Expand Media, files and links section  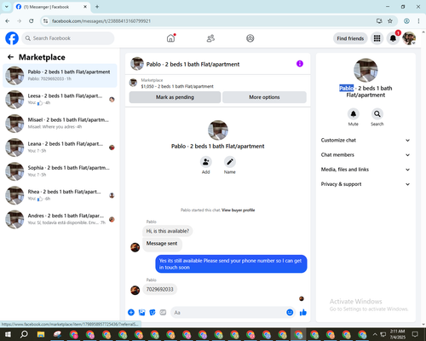tap(366, 170)
